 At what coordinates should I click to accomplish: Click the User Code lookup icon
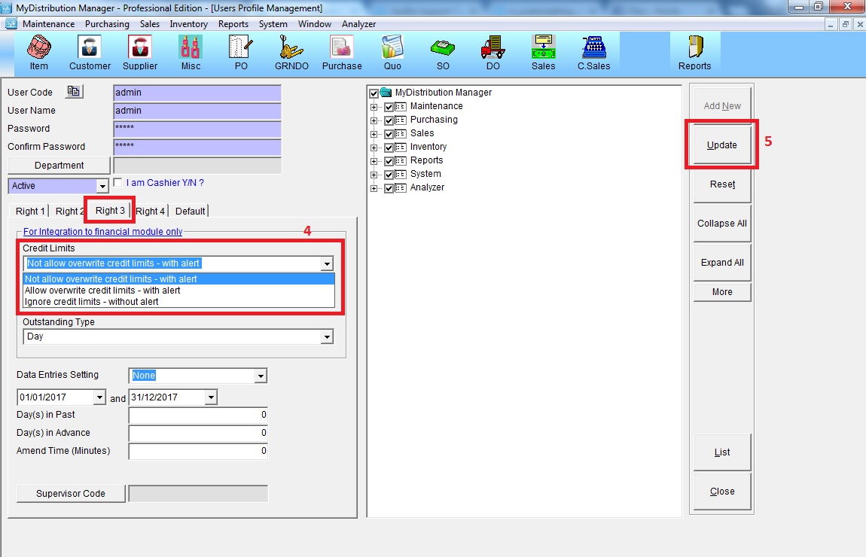pyautogui.click(x=74, y=92)
